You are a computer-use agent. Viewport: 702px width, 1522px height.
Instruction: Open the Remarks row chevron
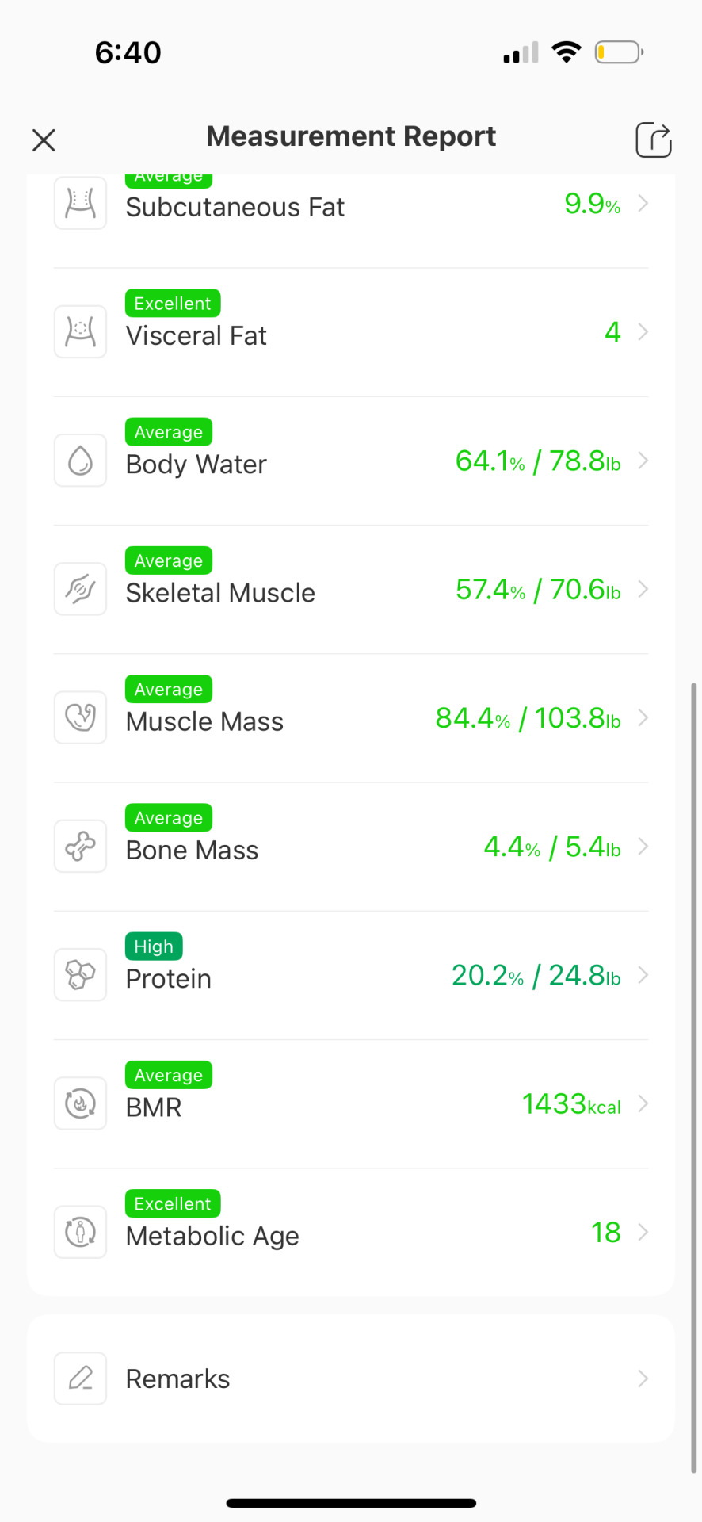[643, 1379]
